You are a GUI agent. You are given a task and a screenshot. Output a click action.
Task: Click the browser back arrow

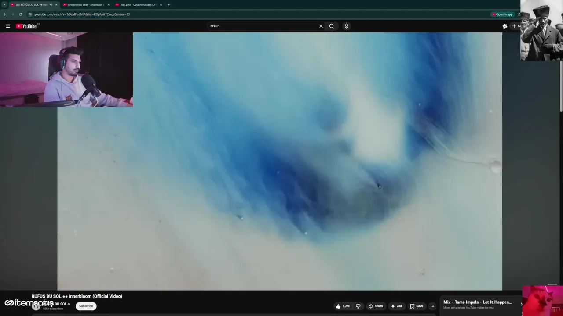5,14
